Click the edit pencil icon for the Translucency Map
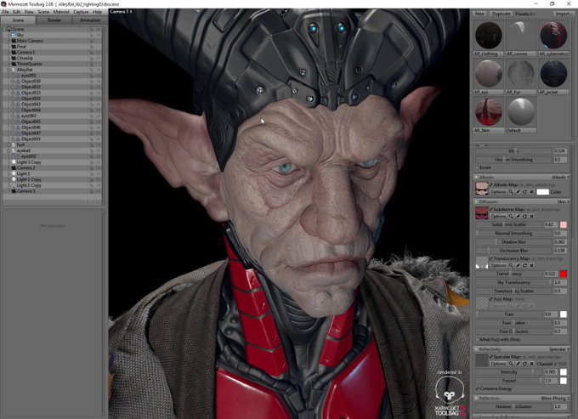This screenshot has width=578, height=419. pyautogui.click(x=518, y=265)
